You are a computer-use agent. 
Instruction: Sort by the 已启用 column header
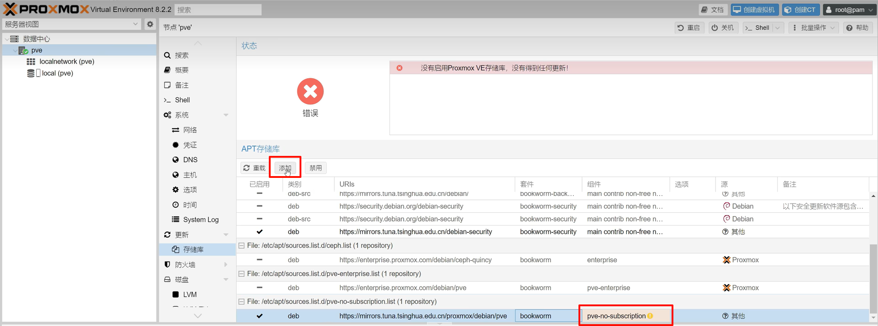260,184
